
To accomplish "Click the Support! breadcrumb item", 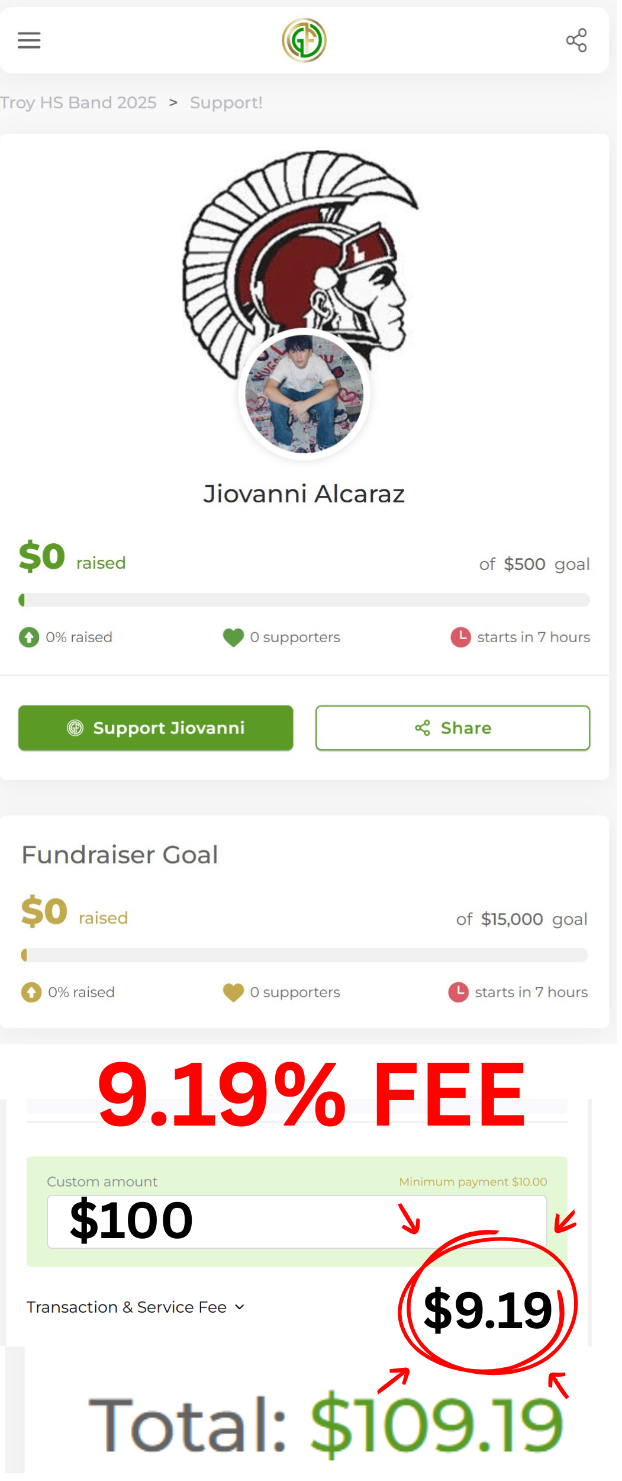I will click(x=226, y=102).
